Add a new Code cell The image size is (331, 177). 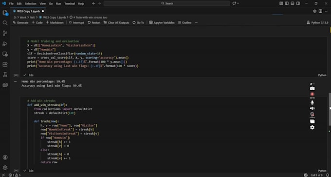pos(37,22)
